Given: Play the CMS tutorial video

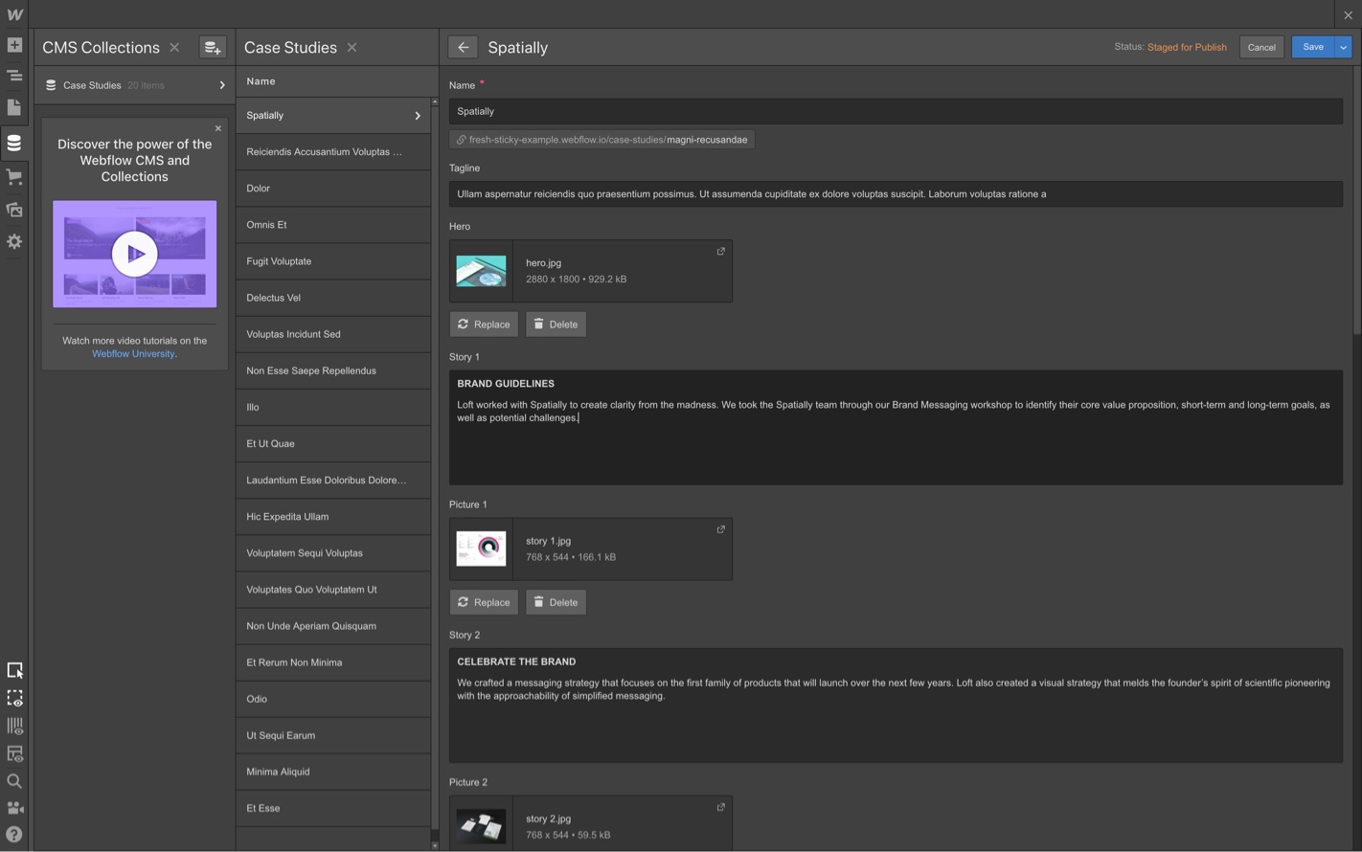Looking at the screenshot, I should [134, 255].
